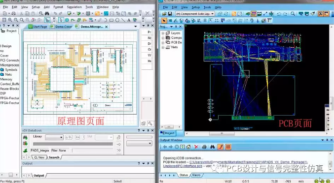Expand the Layers node in PADS project tree

tap(163, 33)
